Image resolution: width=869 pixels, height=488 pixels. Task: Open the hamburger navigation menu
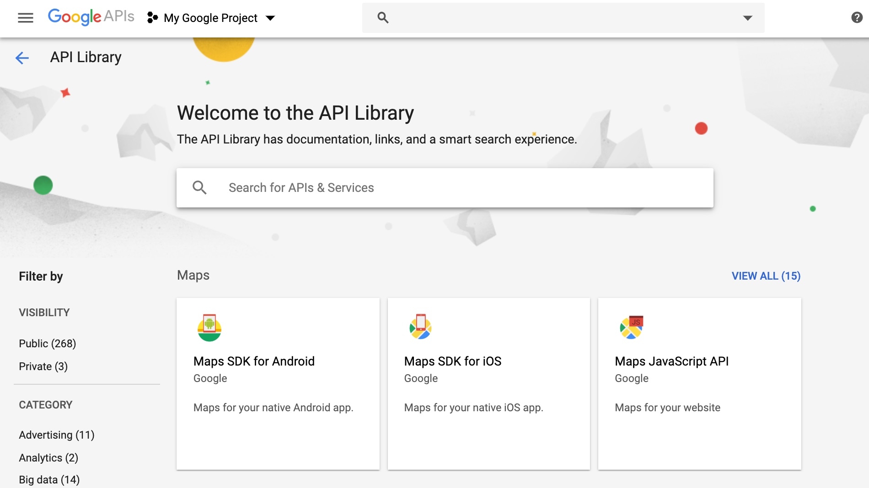click(26, 18)
